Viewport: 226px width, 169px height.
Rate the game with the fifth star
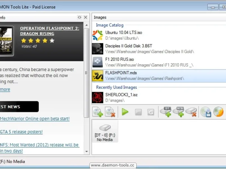click(x=52, y=41)
